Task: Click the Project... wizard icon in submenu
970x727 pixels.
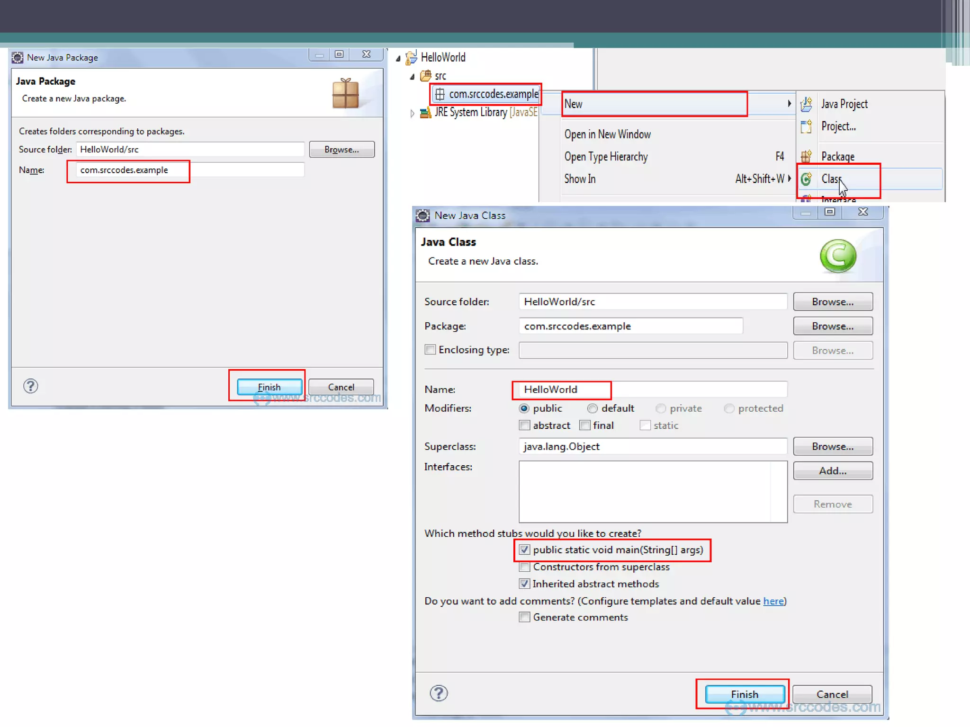Action: [806, 126]
